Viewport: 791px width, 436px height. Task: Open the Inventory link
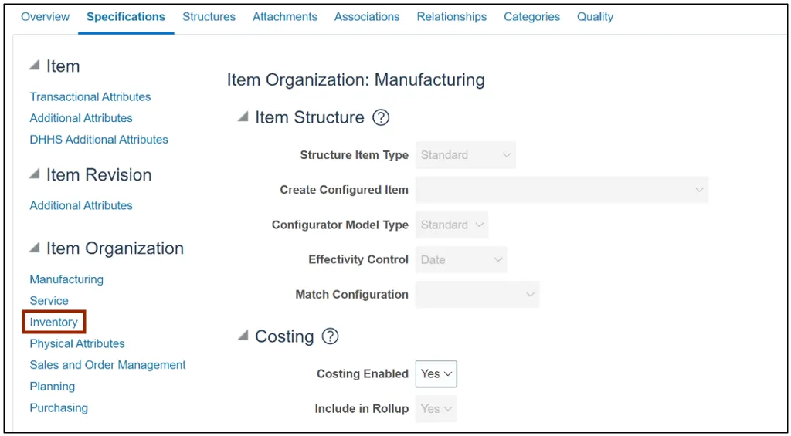53,322
